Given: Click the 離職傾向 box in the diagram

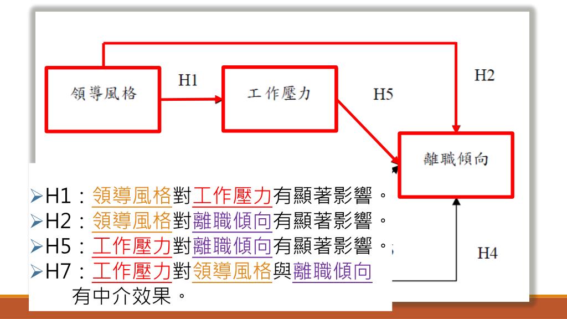Looking at the screenshot, I should tap(456, 165).
